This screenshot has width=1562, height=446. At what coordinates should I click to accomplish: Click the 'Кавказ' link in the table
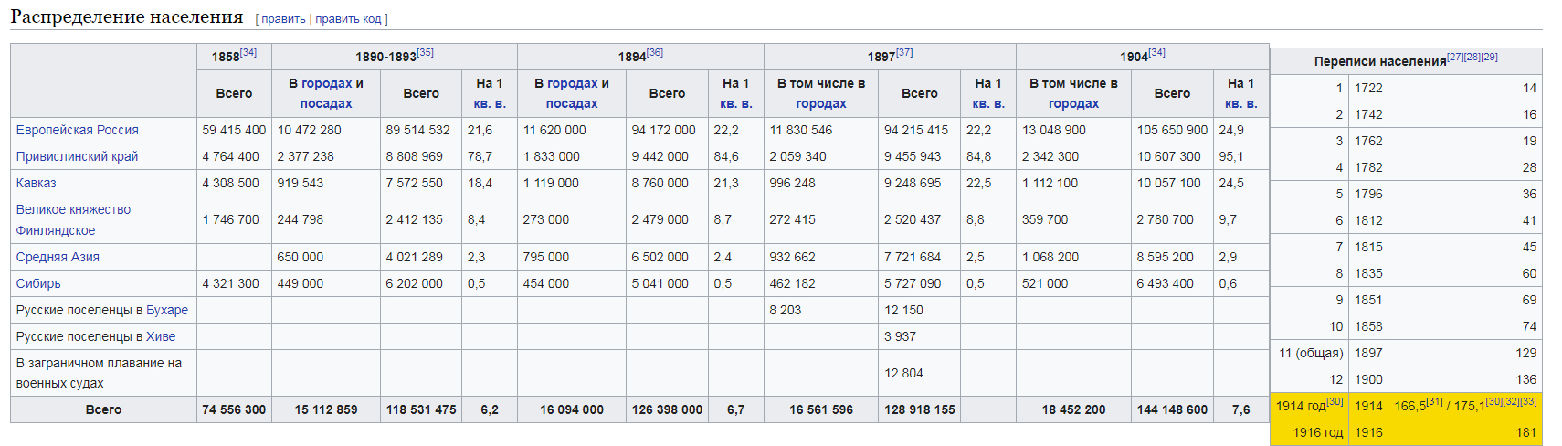point(37,183)
